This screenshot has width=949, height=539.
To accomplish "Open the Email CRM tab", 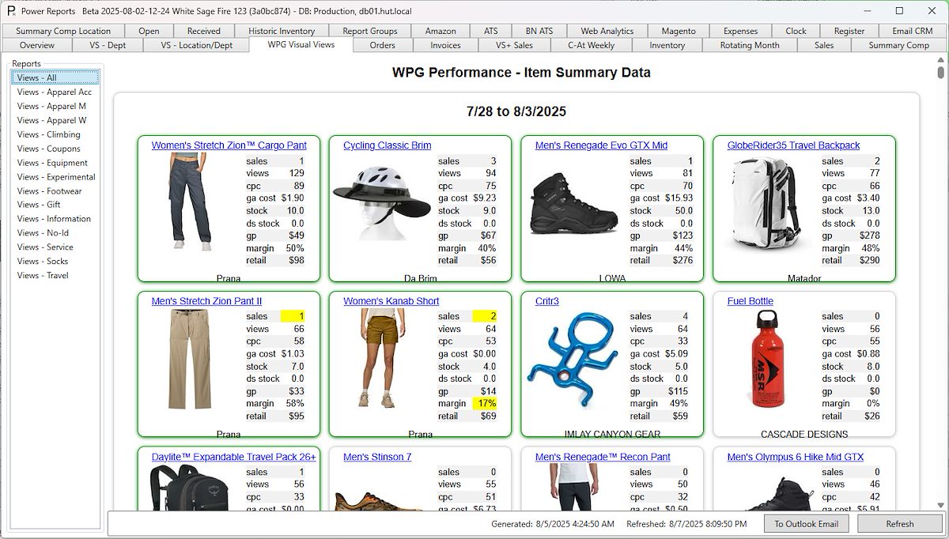I will point(913,31).
